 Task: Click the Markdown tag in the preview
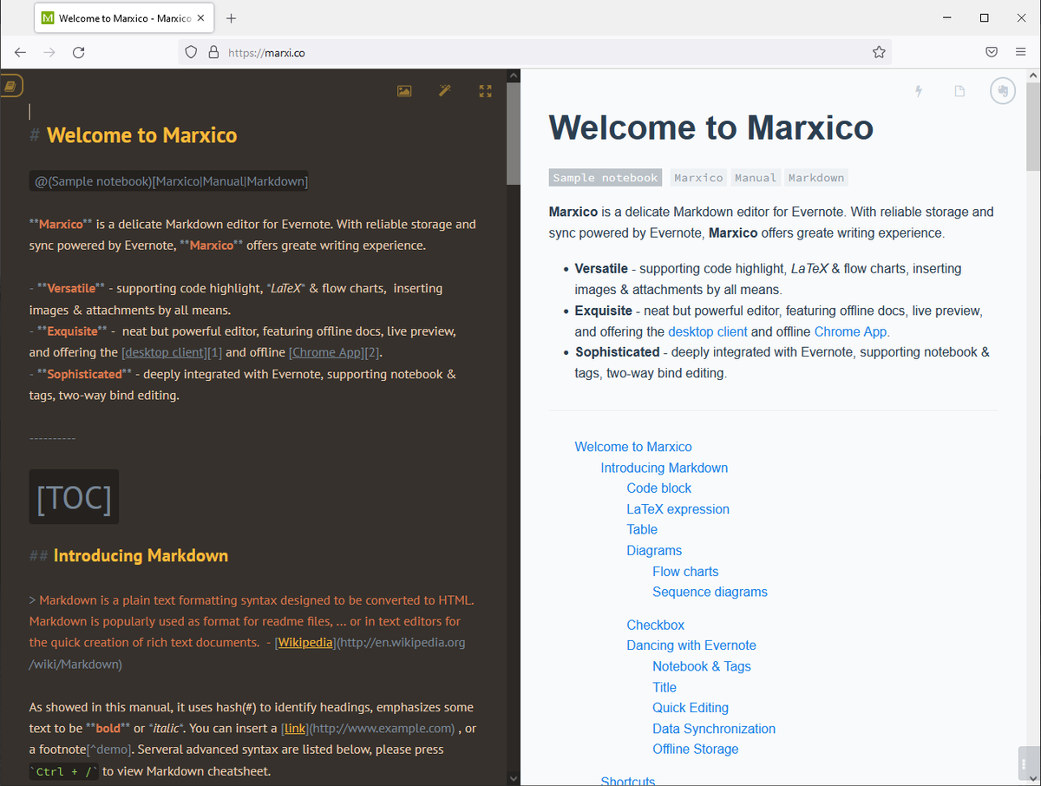point(816,178)
